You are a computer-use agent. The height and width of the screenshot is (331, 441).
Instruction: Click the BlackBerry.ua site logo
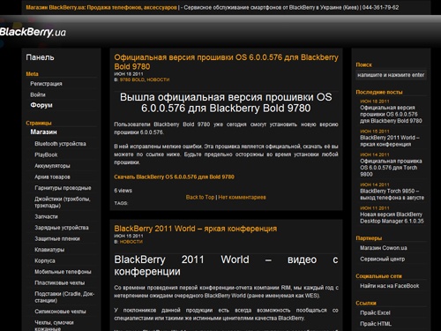tap(33, 32)
